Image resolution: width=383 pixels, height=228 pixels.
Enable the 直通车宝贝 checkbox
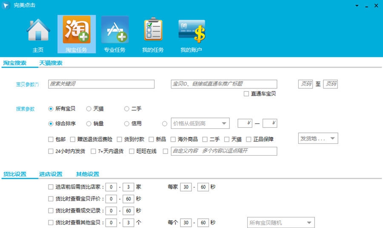click(246, 94)
